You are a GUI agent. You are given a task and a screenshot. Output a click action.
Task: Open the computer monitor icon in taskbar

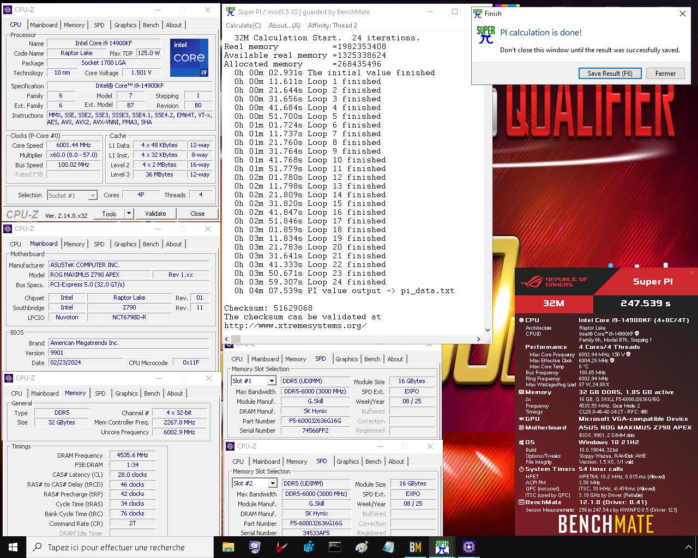click(255, 547)
